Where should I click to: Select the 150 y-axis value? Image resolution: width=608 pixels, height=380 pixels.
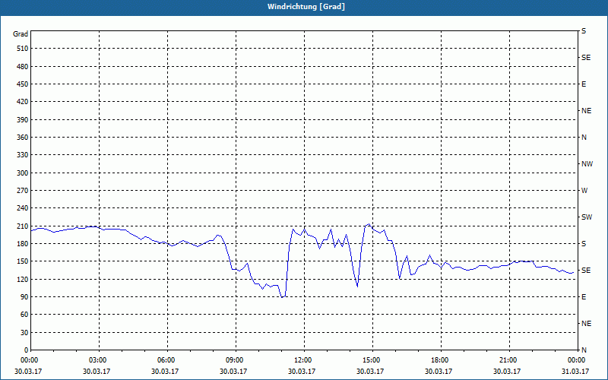(22, 261)
